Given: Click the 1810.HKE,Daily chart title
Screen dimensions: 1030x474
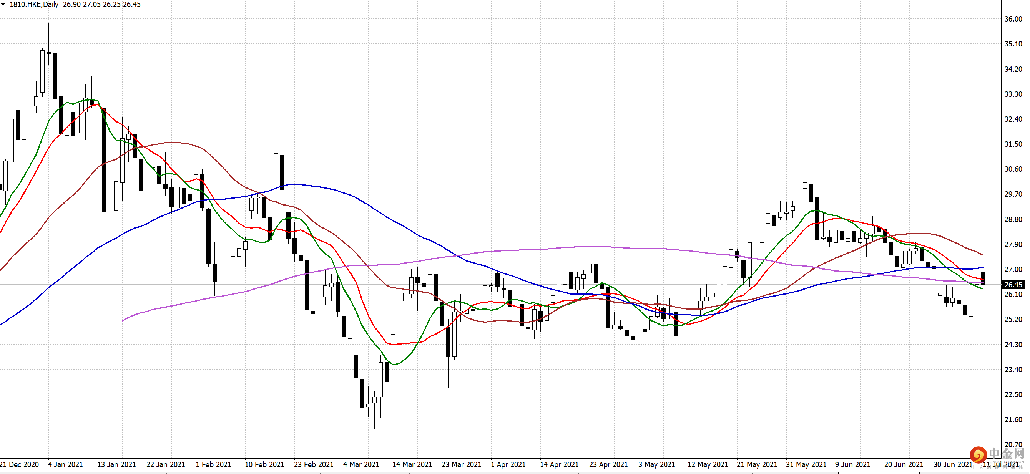Looking at the screenshot, I should point(34,4).
